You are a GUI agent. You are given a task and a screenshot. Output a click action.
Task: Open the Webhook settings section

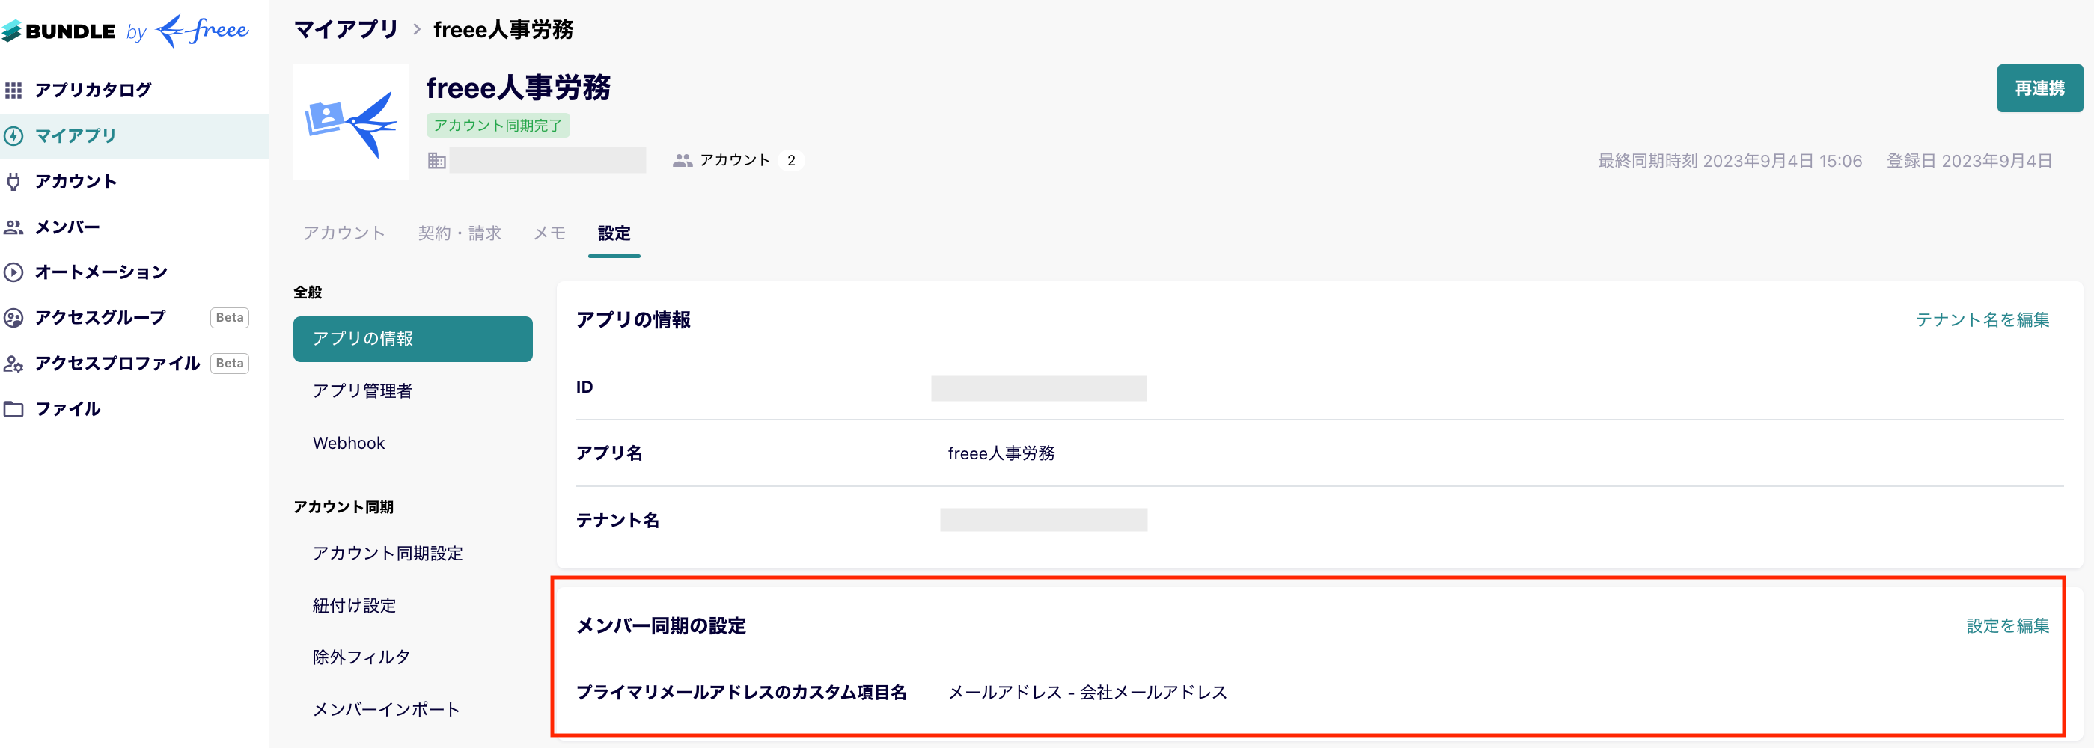(x=349, y=443)
